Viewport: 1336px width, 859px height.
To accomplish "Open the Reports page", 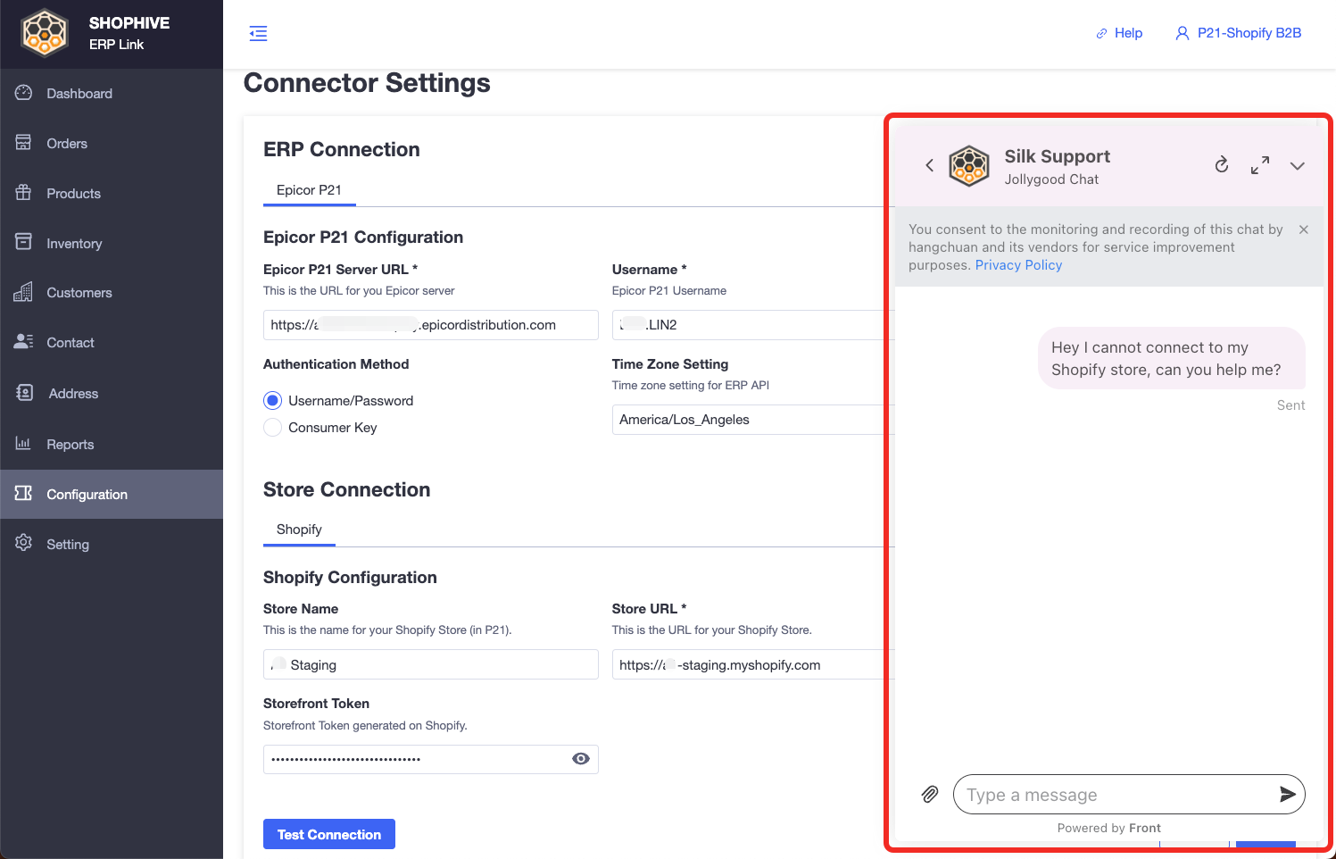I will (112, 445).
